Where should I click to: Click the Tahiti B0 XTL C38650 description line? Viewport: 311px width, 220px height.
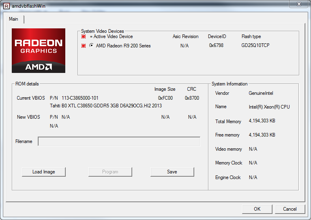[106, 106]
